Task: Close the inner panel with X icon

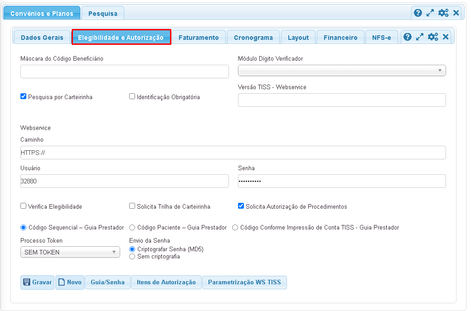Action: point(446,37)
